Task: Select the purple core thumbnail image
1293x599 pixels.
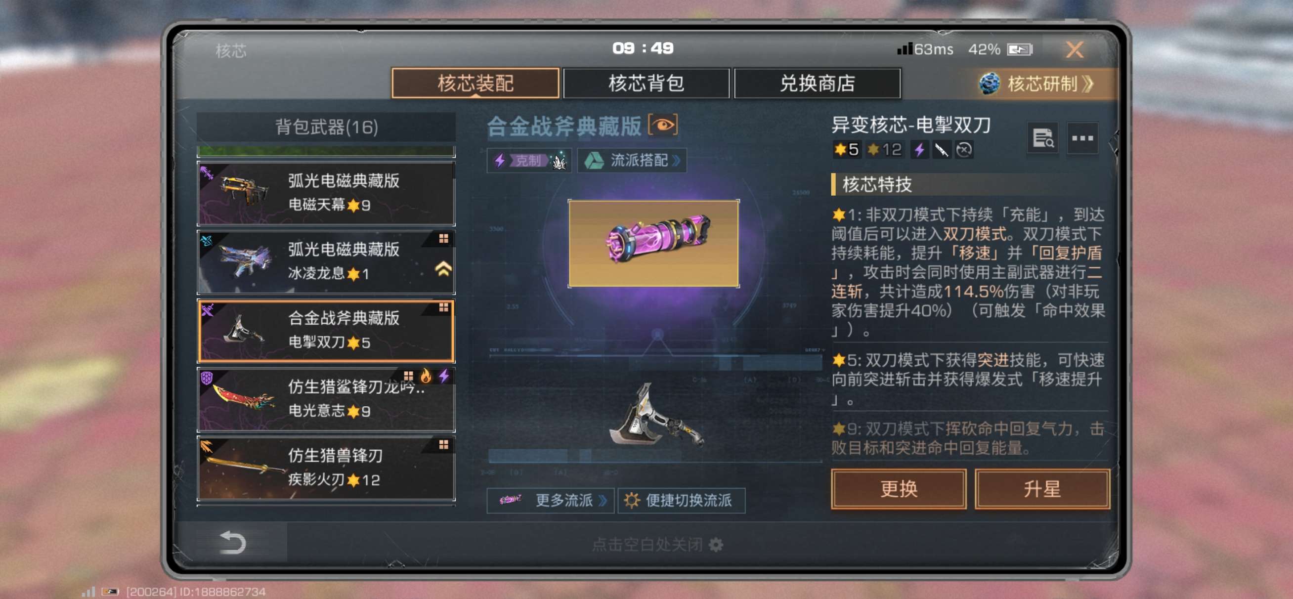Action: (653, 244)
